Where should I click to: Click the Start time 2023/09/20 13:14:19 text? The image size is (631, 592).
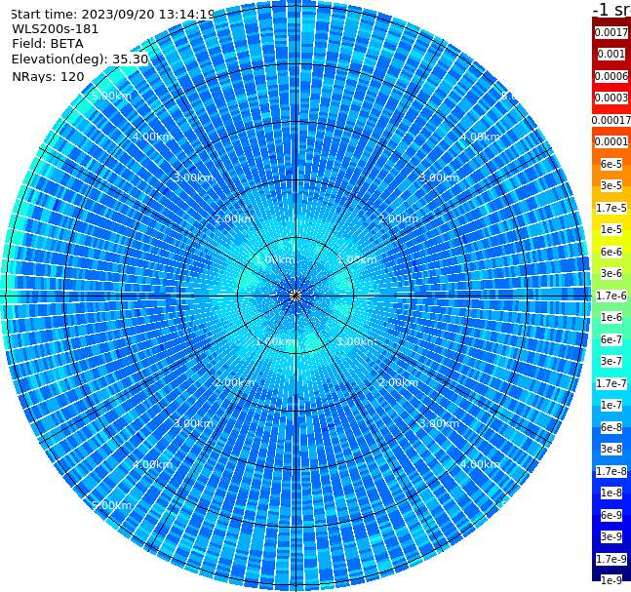point(112,15)
